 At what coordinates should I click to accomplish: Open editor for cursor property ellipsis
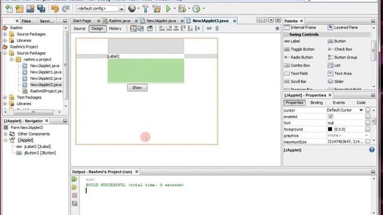click(x=367, y=110)
